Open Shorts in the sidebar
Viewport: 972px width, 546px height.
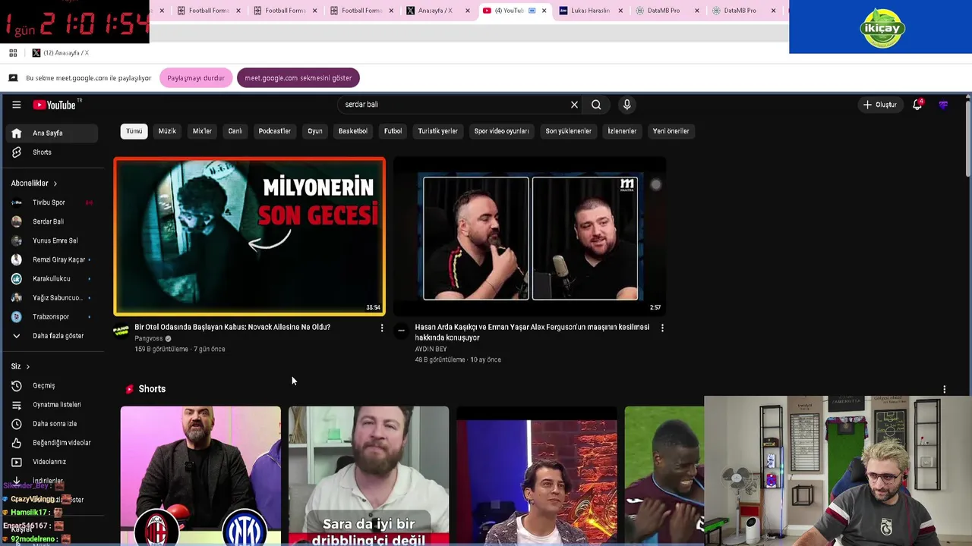(52, 152)
